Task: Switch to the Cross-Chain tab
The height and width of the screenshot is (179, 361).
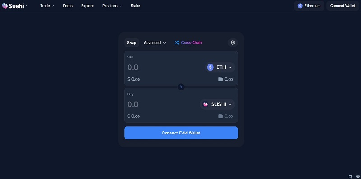Action: 188,43
